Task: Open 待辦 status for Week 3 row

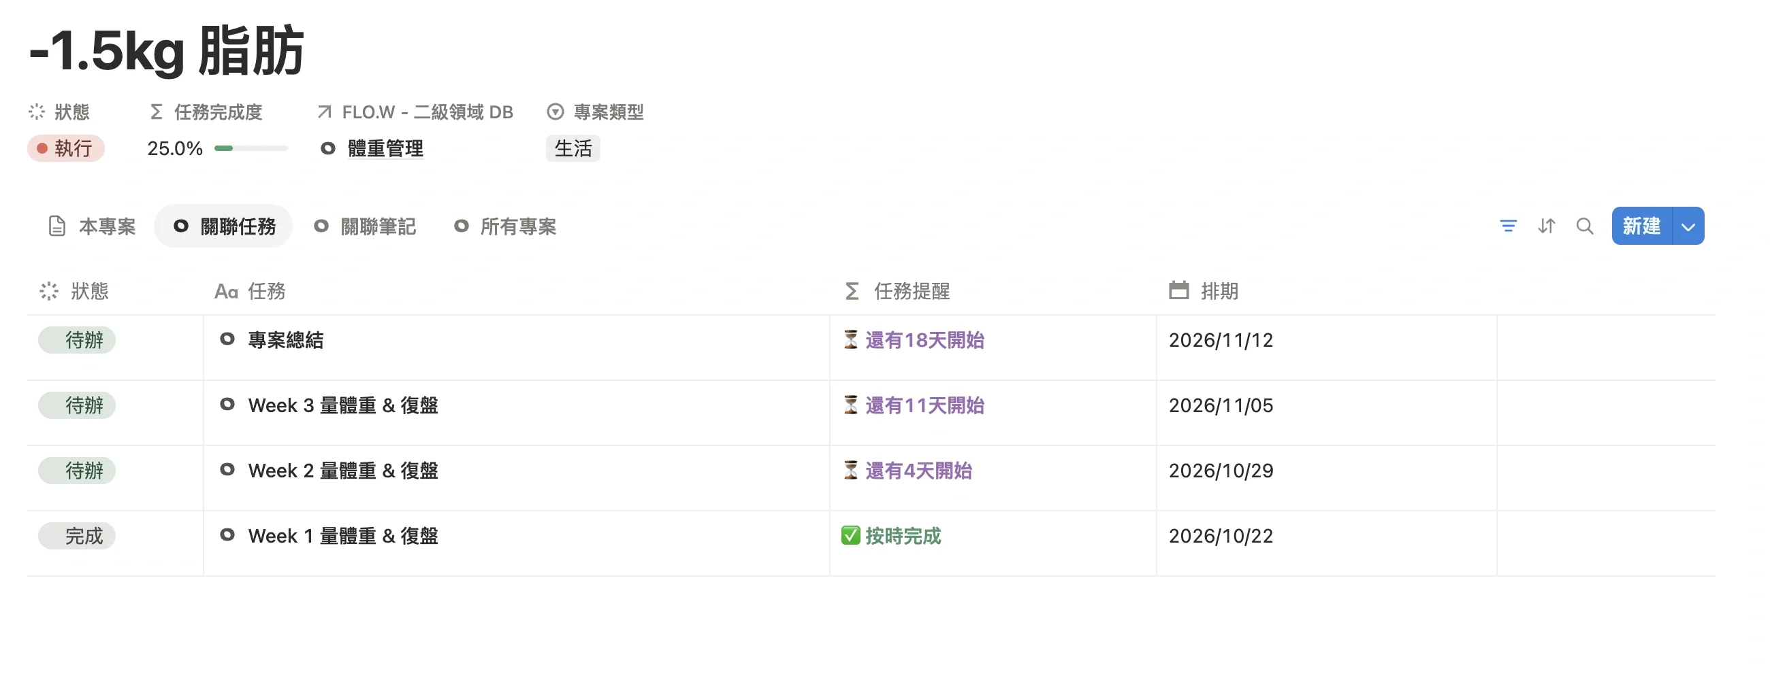Action: tap(77, 405)
